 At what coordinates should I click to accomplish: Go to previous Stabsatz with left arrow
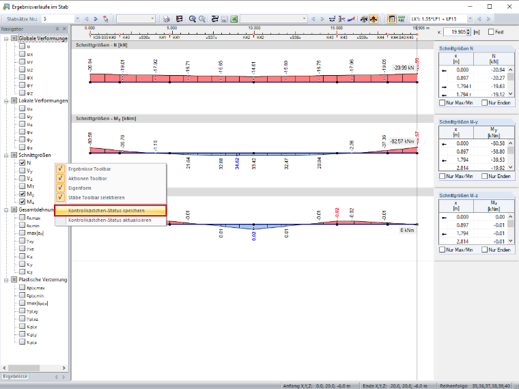click(x=87, y=19)
